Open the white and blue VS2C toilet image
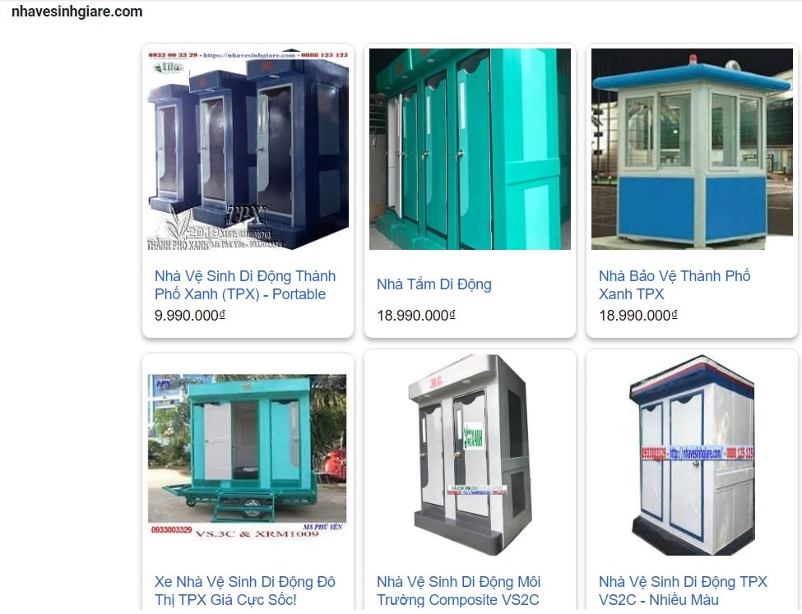The width and height of the screenshot is (802, 614). [693, 455]
